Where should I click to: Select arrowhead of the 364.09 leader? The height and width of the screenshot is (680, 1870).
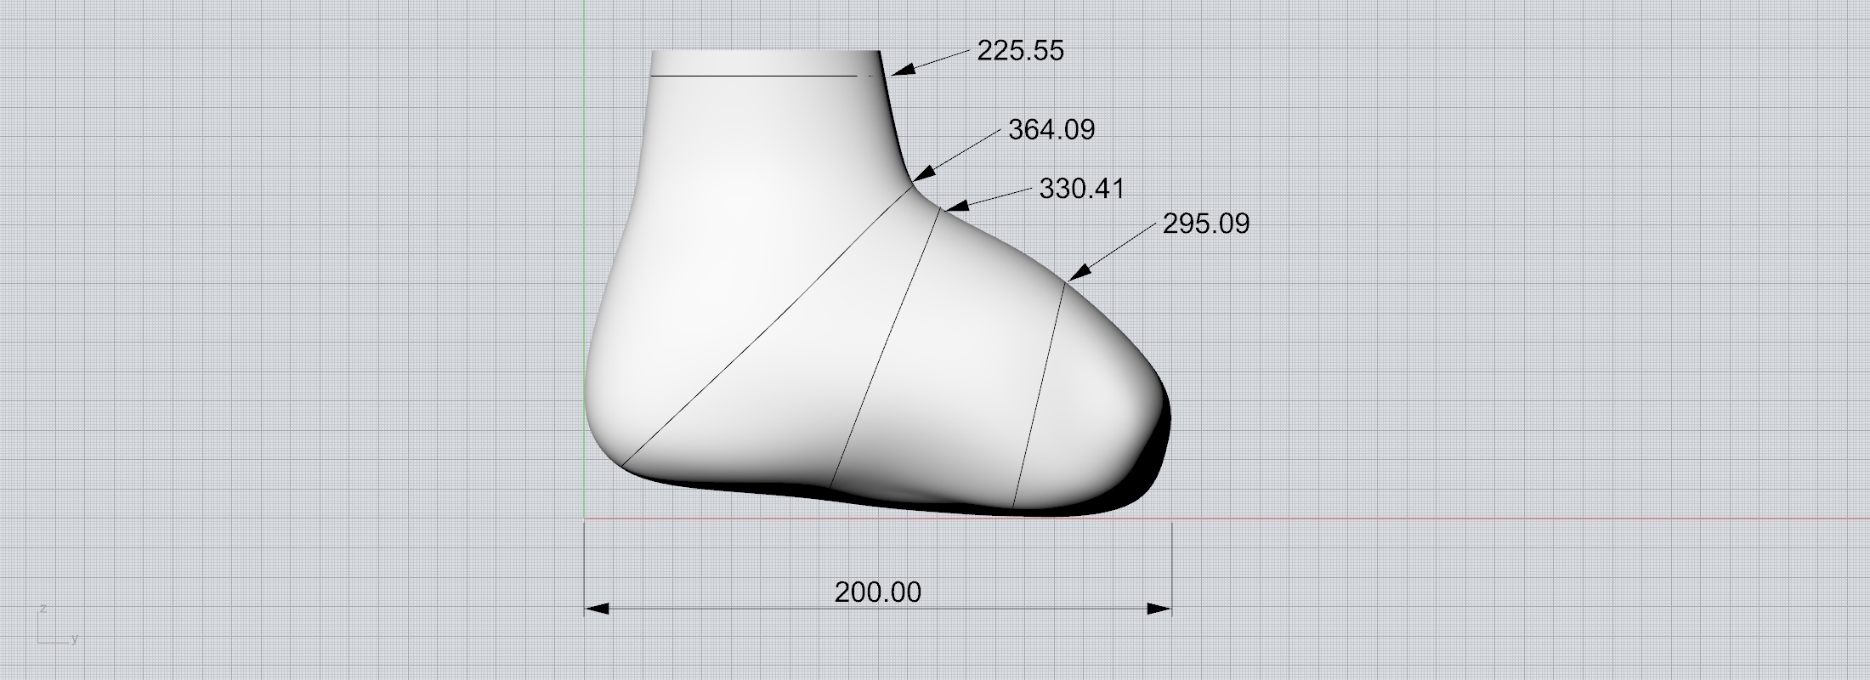(x=922, y=173)
